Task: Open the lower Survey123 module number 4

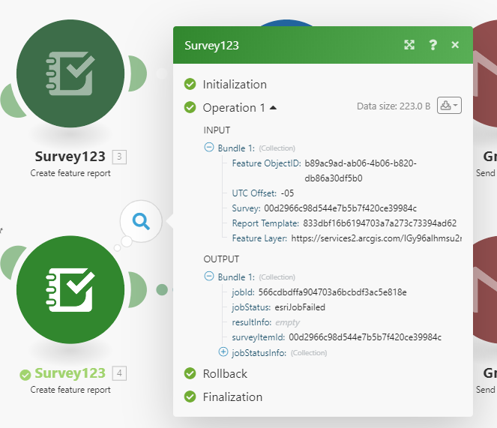Action: tap(70, 290)
